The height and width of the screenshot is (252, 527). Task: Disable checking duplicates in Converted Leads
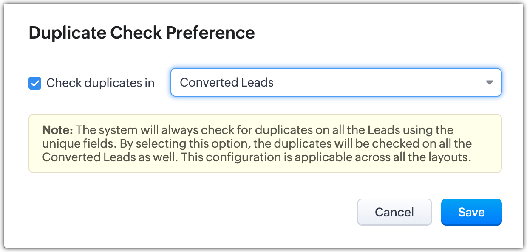(35, 83)
